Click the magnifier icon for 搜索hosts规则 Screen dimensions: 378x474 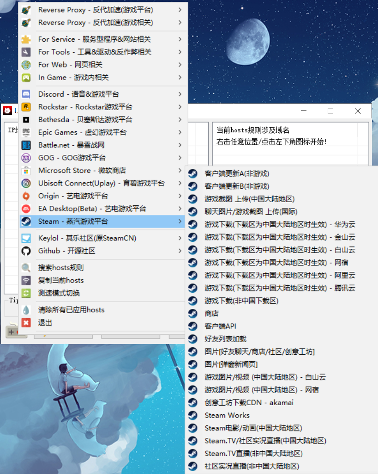click(26, 268)
